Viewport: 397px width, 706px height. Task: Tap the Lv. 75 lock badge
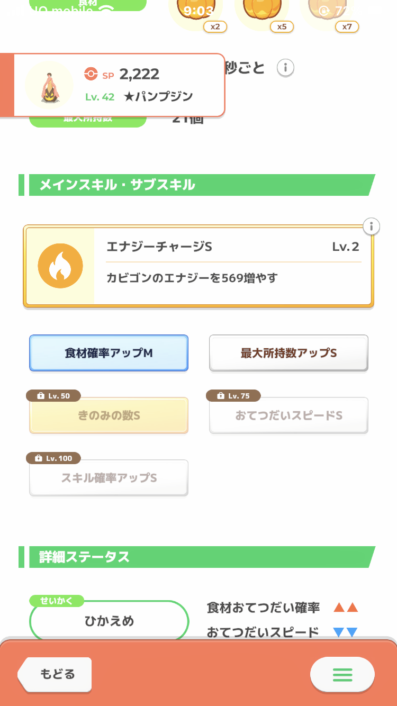pos(233,396)
